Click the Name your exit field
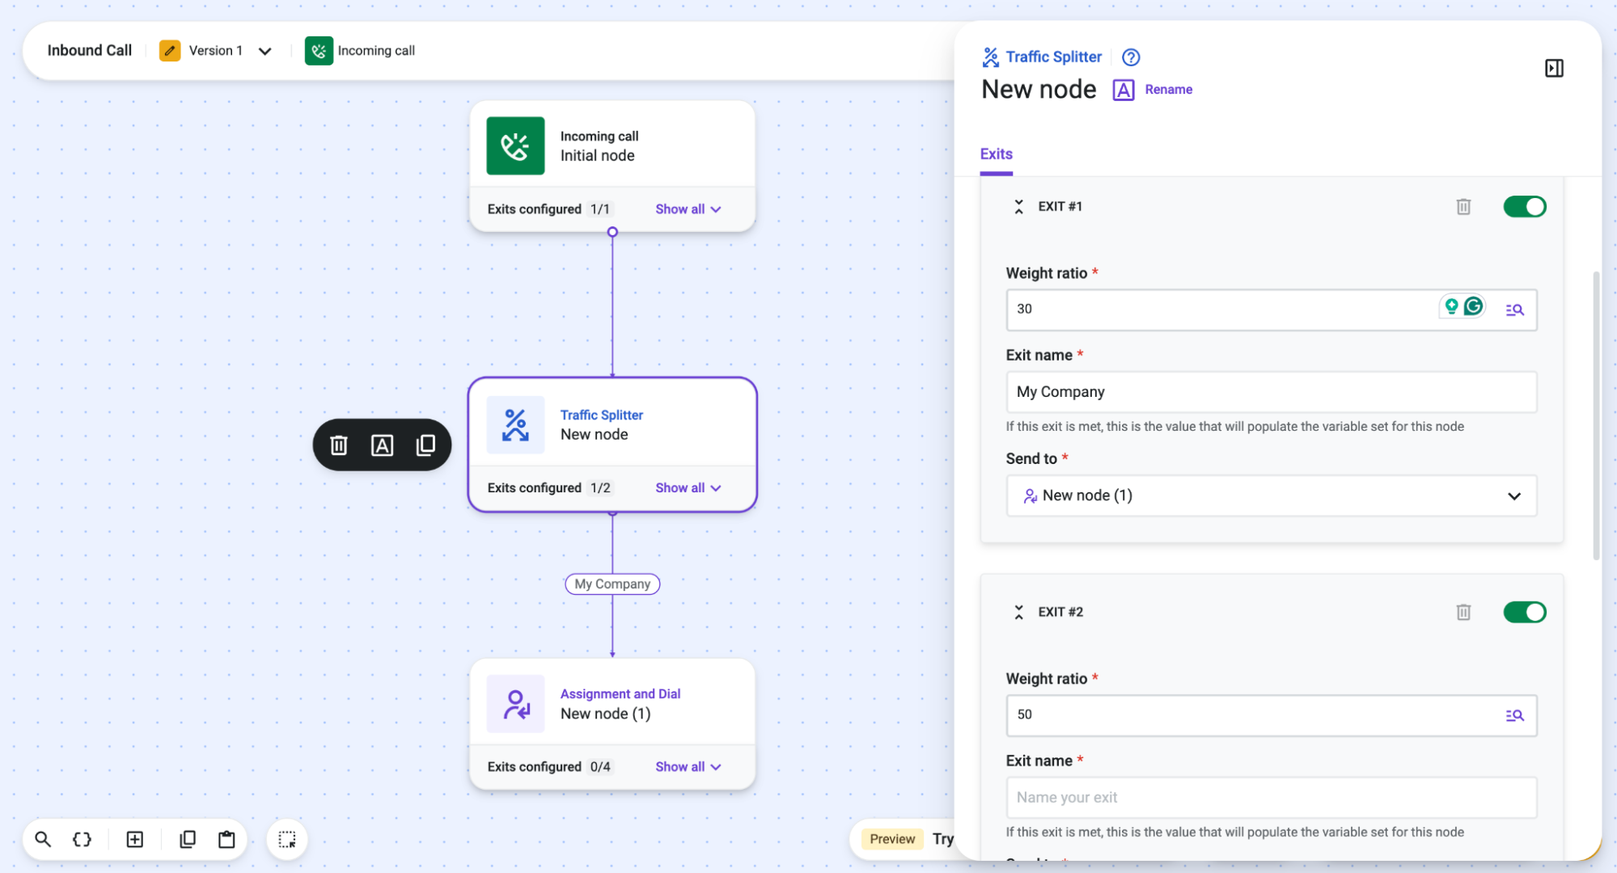Image resolution: width=1617 pixels, height=873 pixels. [x=1271, y=798]
